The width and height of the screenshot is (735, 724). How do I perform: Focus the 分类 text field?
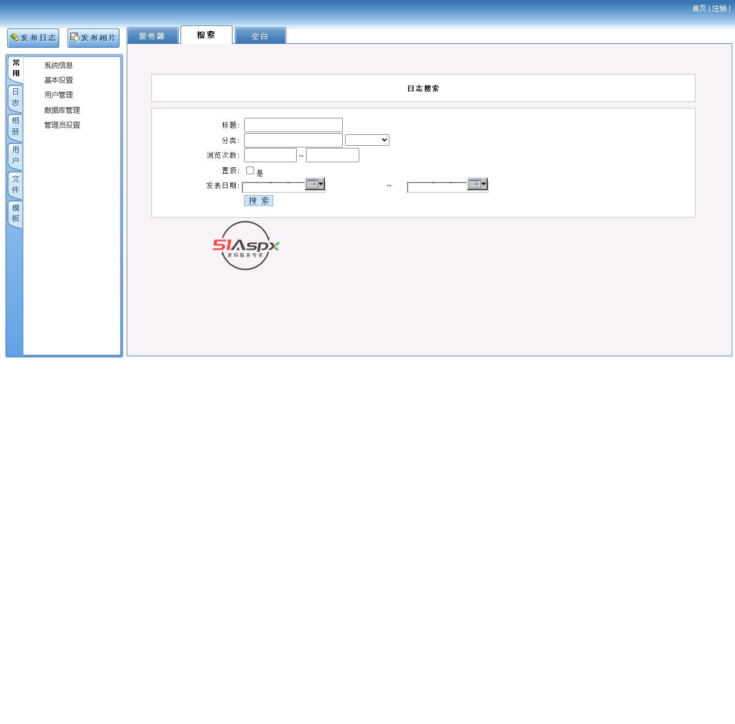(x=293, y=140)
